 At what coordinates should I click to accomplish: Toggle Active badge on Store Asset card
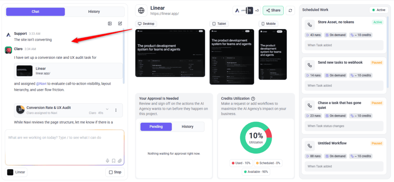pos(377,22)
